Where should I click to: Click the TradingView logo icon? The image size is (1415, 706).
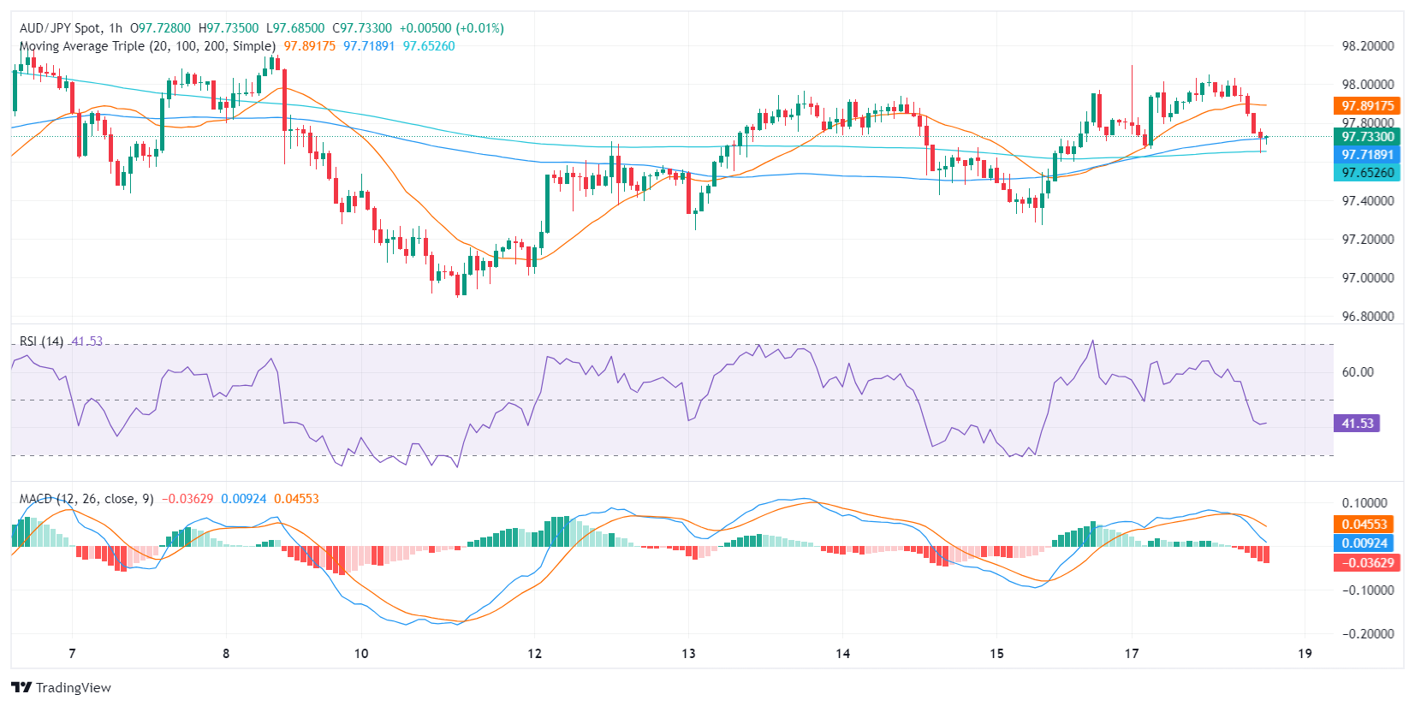coord(21,687)
